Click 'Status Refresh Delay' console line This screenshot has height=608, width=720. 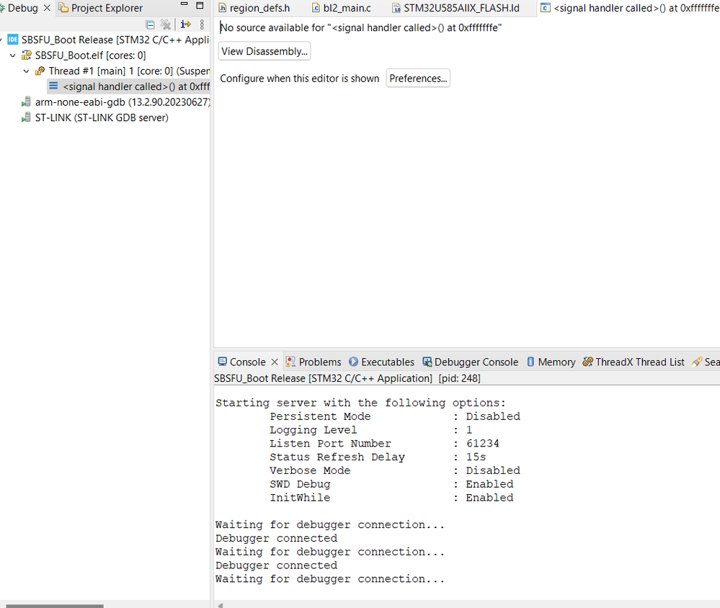[378, 457]
